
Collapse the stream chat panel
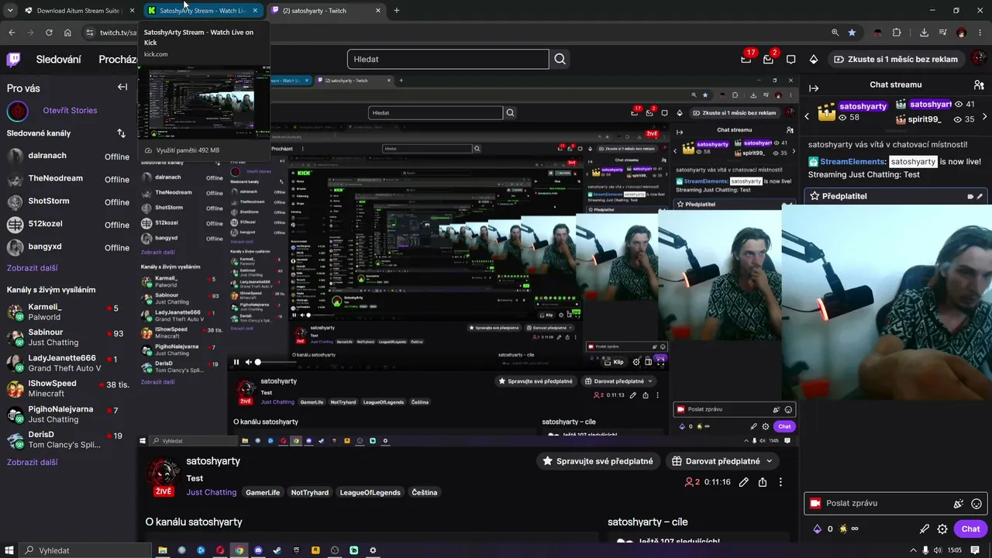tap(814, 88)
